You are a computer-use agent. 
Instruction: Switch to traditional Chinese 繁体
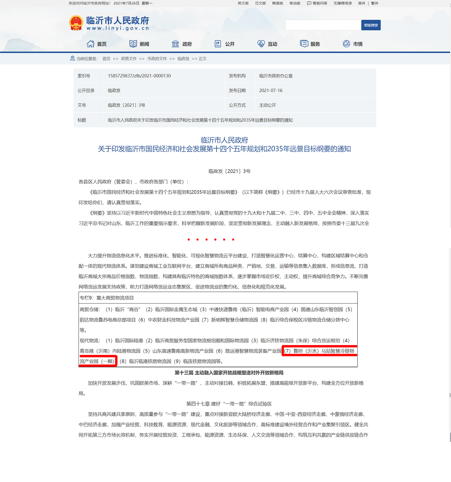point(375,3)
